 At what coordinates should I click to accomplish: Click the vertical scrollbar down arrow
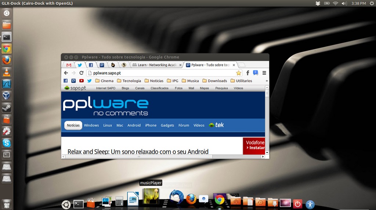267,153
